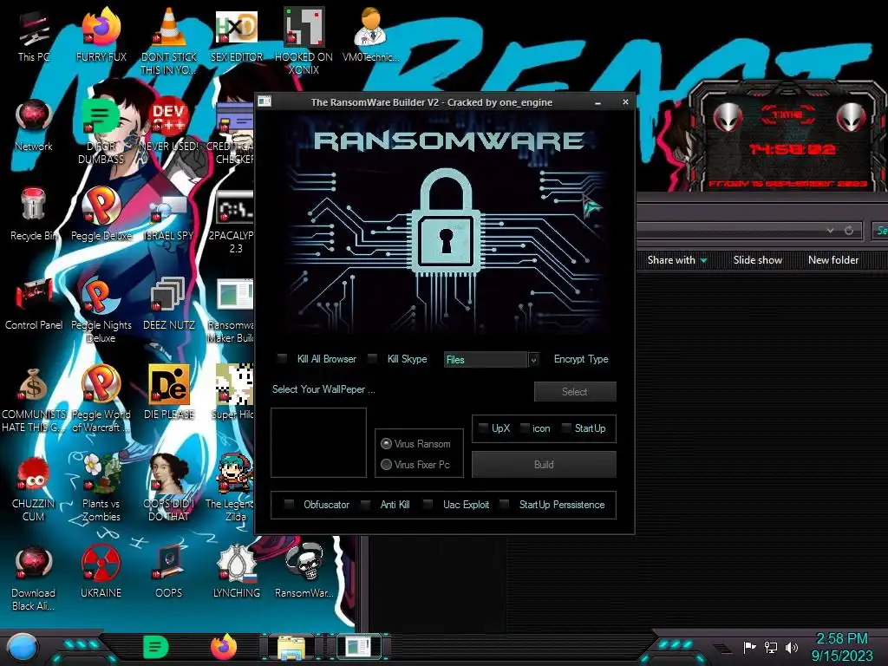The image size is (888, 666).
Task: Open the Recycle Bin
Action: 34,214
